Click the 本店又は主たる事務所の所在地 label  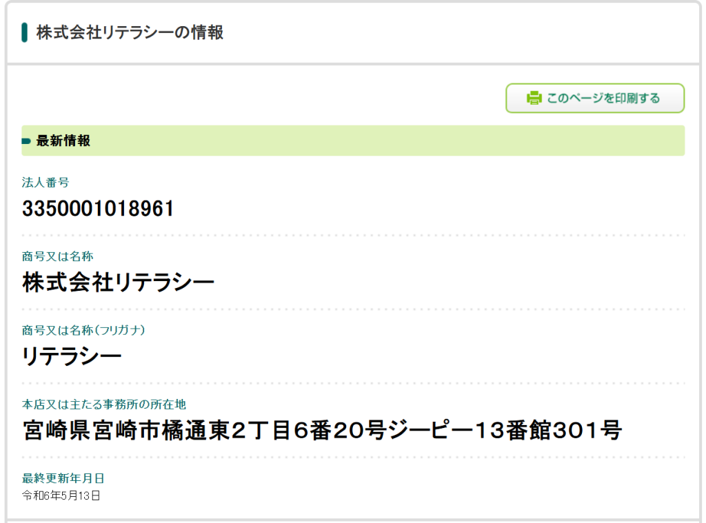coord(104,404)
